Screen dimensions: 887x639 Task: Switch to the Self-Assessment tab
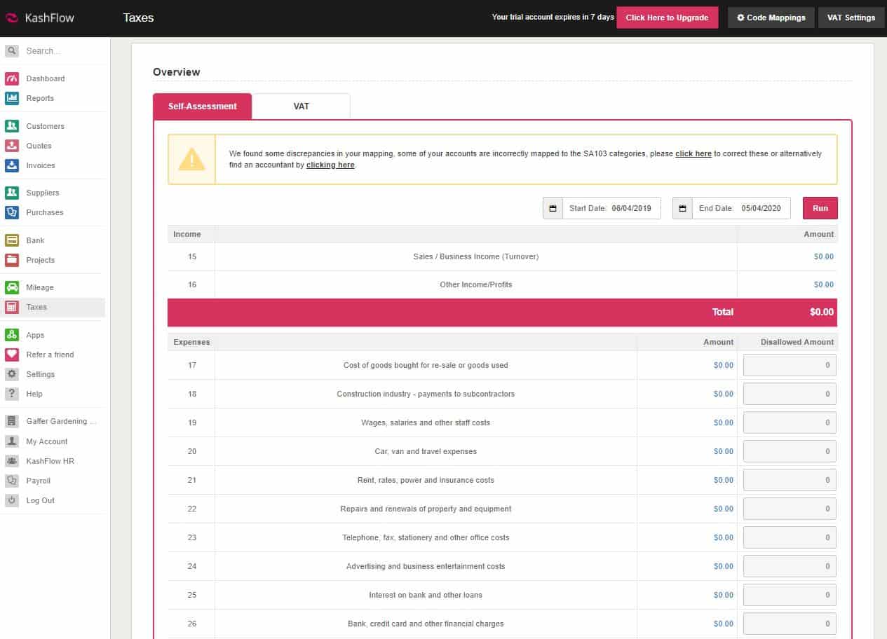tap(203, 106)
